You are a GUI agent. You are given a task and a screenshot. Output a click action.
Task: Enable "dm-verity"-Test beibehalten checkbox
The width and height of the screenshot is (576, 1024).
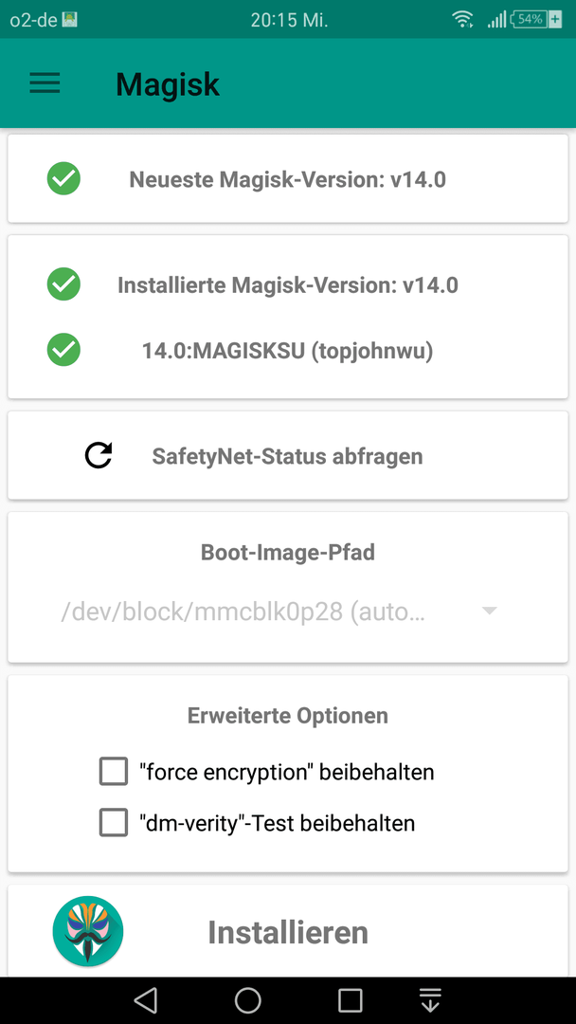click(x=114, y=822)
